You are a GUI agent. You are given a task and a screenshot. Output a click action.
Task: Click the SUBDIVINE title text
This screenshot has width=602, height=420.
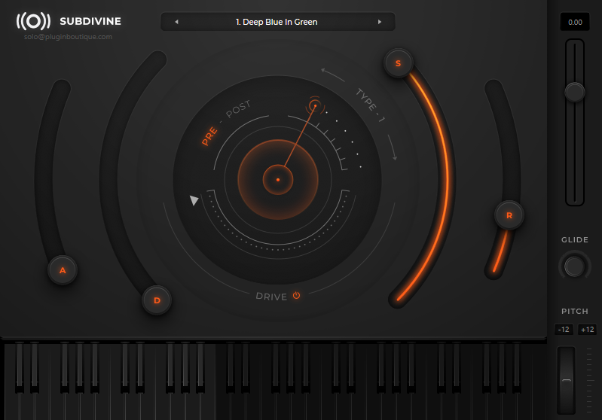click(90, 21)
